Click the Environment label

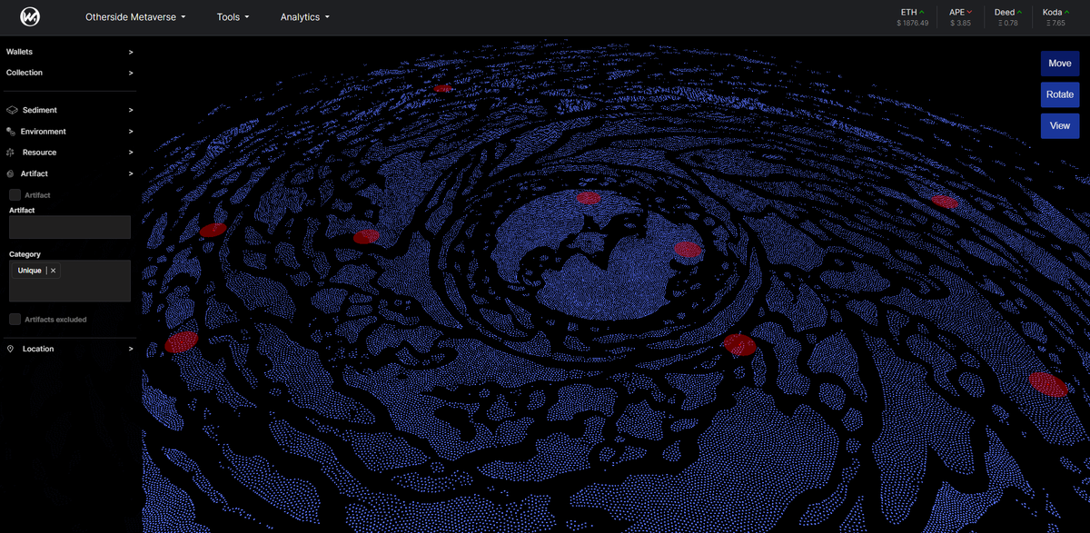(x=44, y=132)
